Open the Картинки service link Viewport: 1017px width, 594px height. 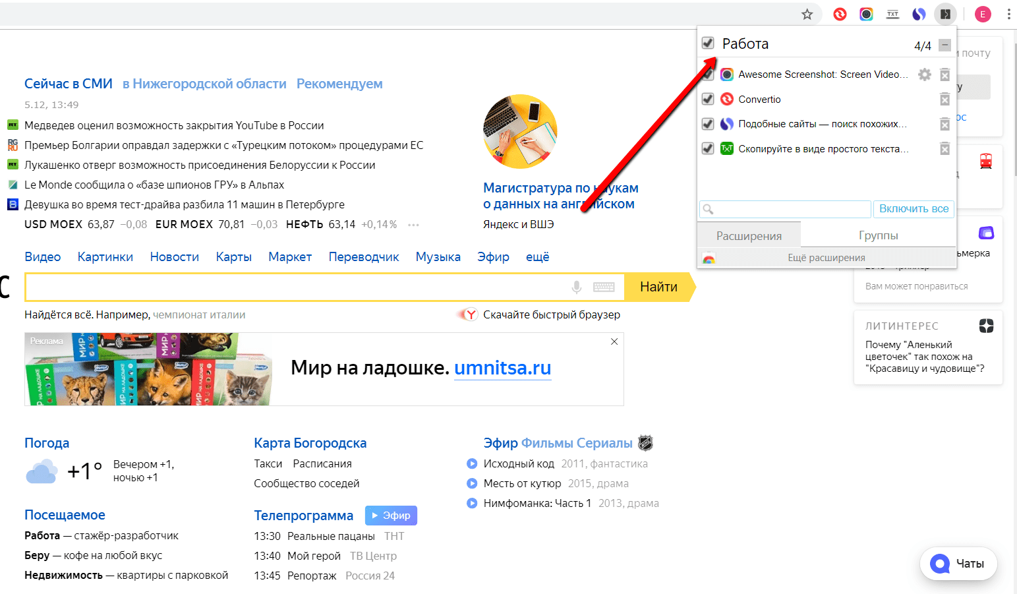click(105, 257)
